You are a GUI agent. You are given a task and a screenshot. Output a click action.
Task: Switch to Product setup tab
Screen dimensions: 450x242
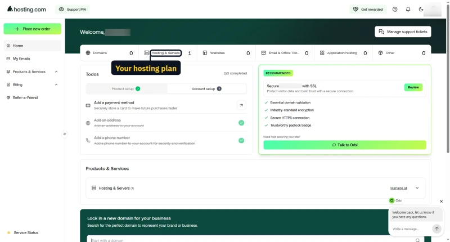point(126,89)
